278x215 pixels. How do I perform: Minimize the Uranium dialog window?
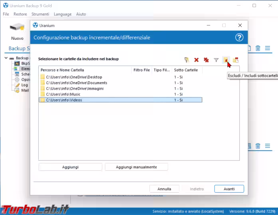pos(208,25)
